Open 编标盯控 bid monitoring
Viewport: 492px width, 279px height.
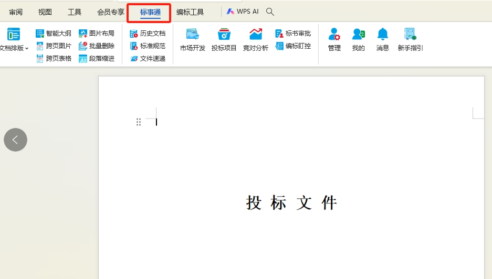point(293,46)
